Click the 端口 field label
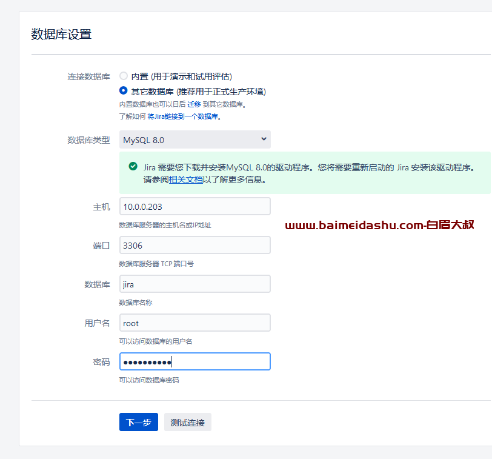This screenshot has height=459, width=492. coord(102,246)
